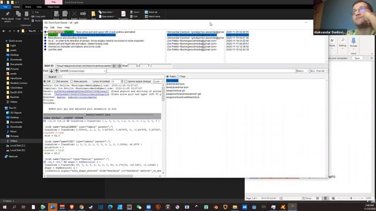This screenshot has width=376, height=211.
Task: Click the master branch link
Action: click(61, 97)
